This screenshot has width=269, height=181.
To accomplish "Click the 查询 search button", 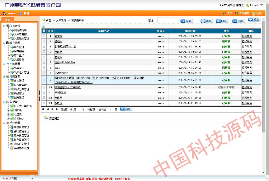I will pos(187,21).
